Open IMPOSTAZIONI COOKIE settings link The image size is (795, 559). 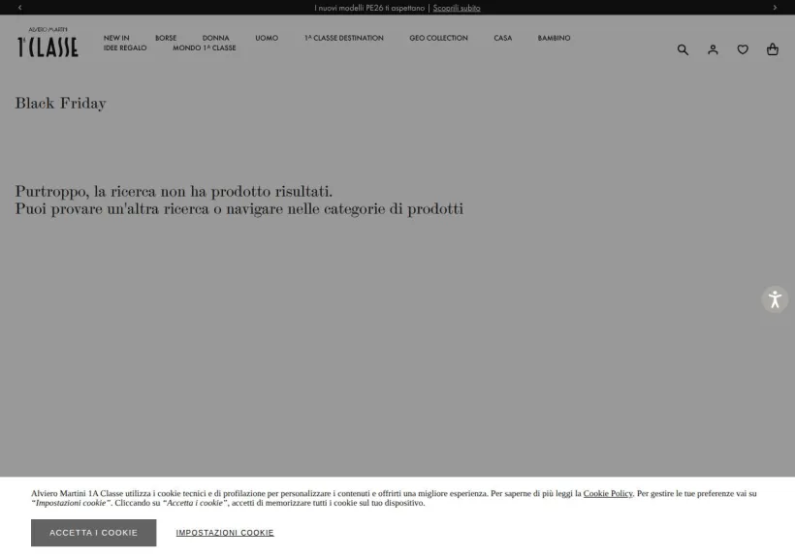225,533
